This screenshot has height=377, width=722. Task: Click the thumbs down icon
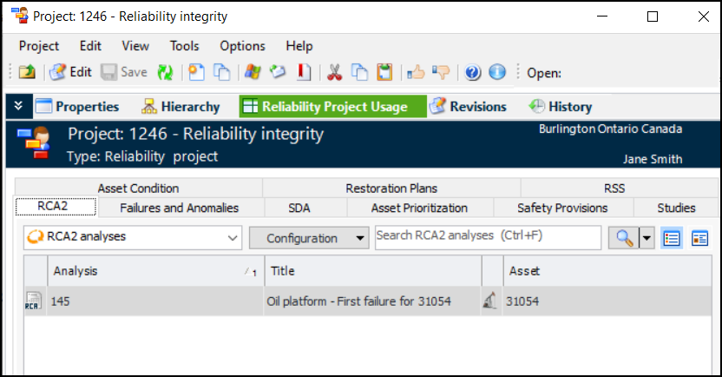point(441,72)
